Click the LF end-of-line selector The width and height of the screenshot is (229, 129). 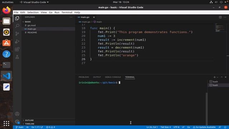(x=183, y=127)
